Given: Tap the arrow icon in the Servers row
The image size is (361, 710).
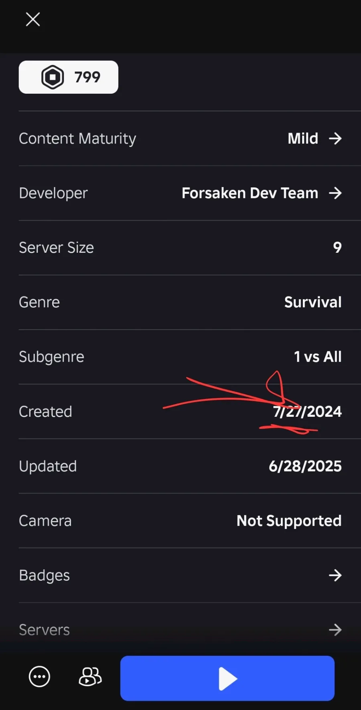Looking at the screenshot, I should point(335,630).
